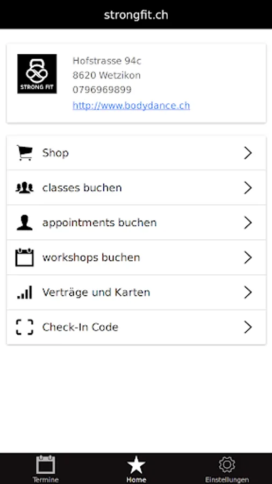Open the www.bodydance.ch link

point(131,105)
